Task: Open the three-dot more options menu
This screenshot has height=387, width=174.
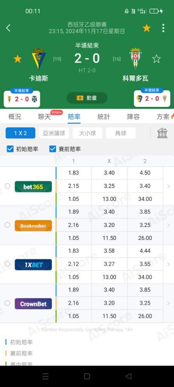Action: tap(163, 28)
